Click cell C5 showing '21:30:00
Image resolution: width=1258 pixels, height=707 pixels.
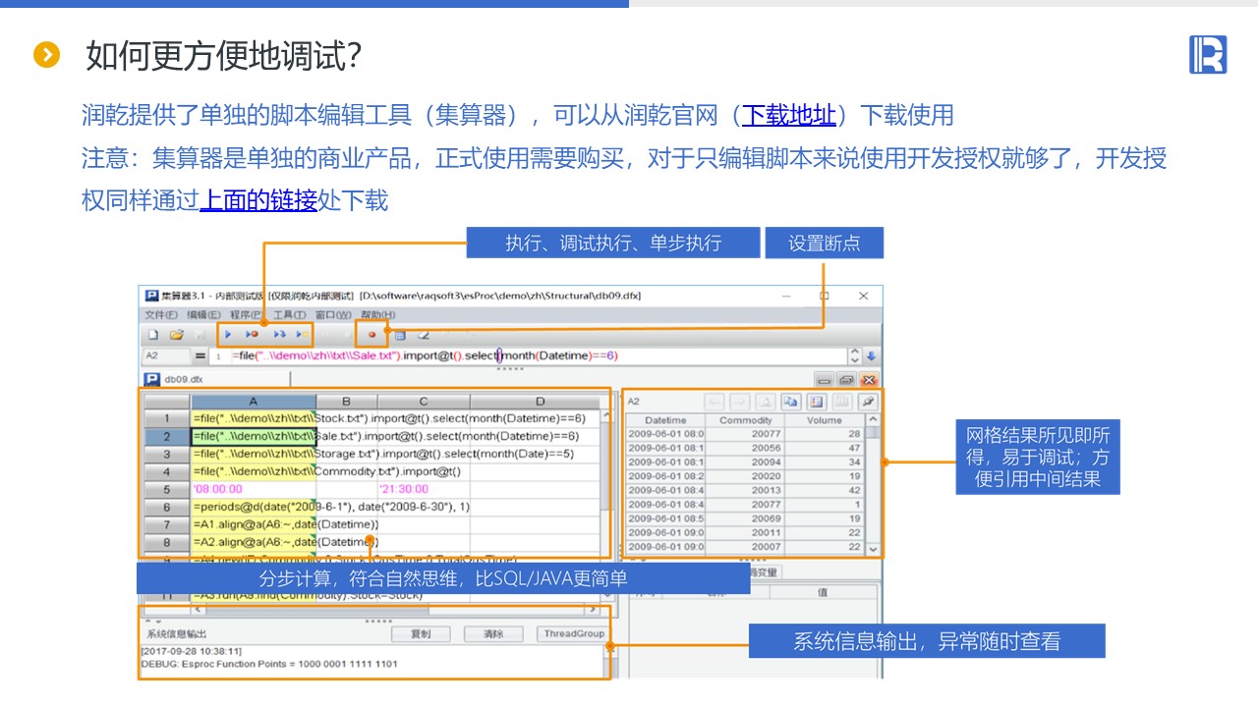pos(424,489)
